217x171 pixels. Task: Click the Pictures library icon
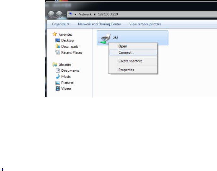coord(58,83)
